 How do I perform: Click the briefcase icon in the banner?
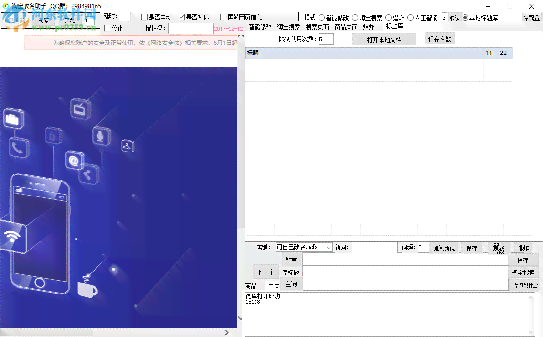(13, 119)
